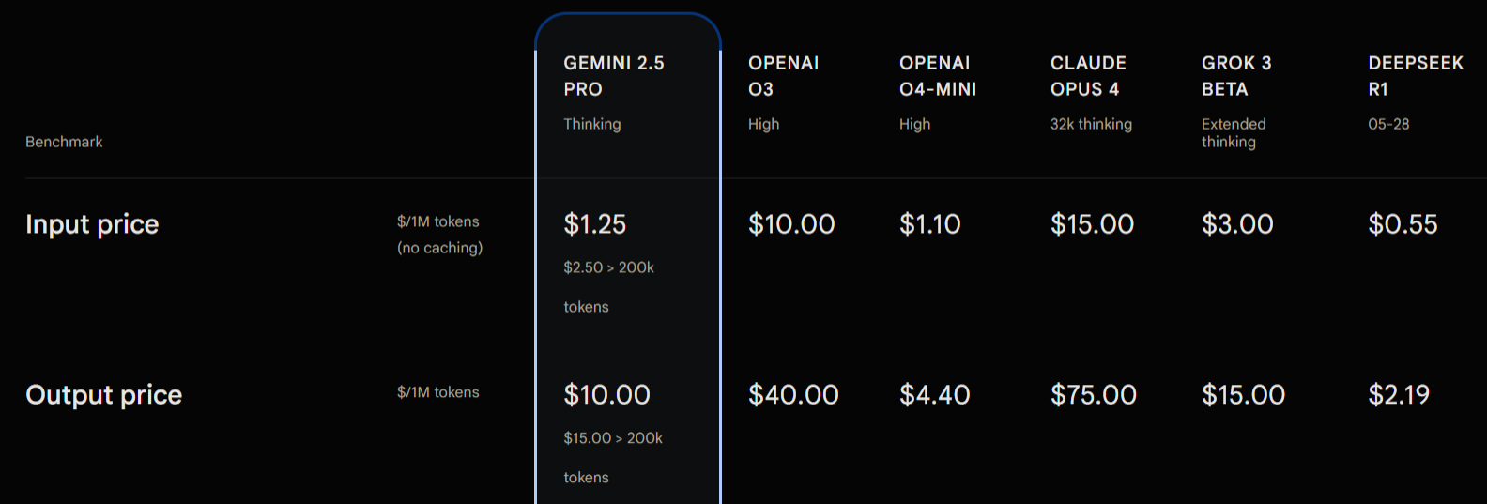The height and width of the screenshot is (504, 1487).
Task: Click Gemini's $10.00 output price
Action: [606, 395]
